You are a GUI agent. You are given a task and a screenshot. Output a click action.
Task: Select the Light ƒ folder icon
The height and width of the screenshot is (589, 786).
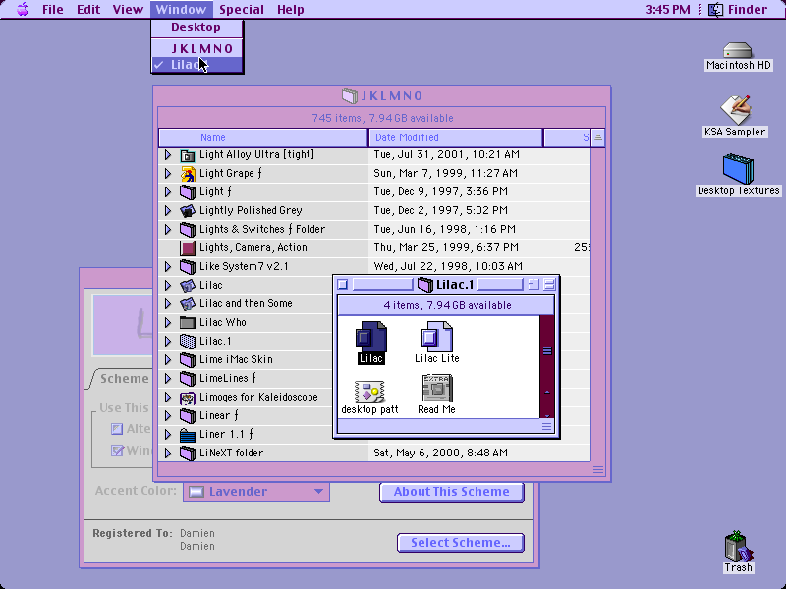click(187, 191)
